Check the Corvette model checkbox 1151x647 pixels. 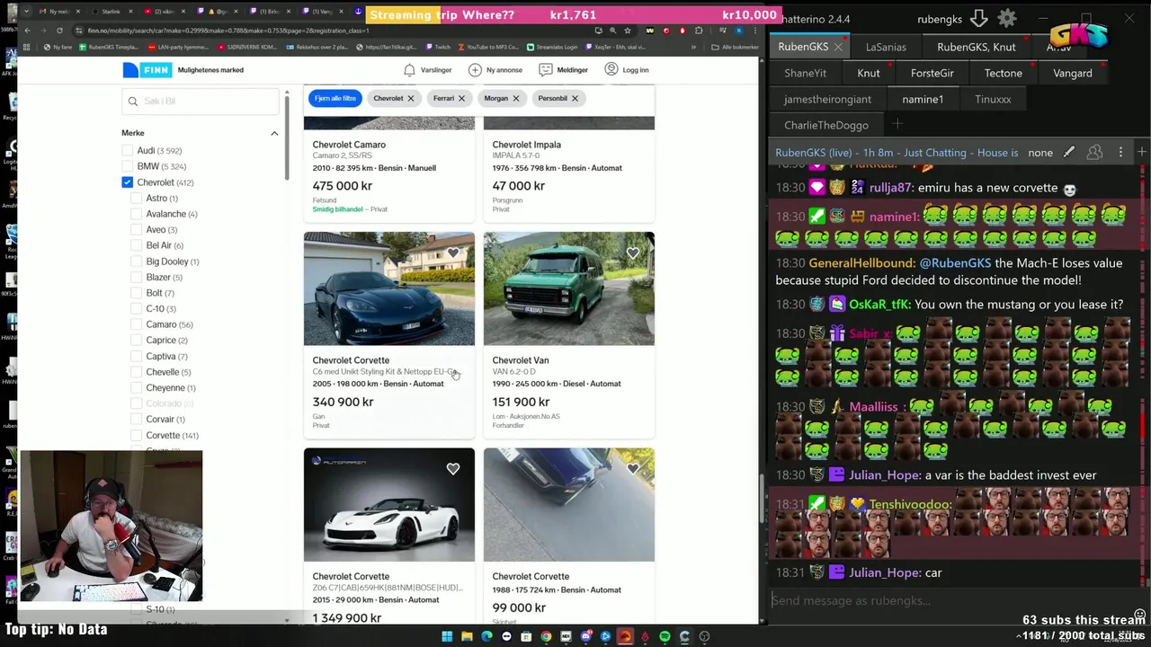[137, 435]
